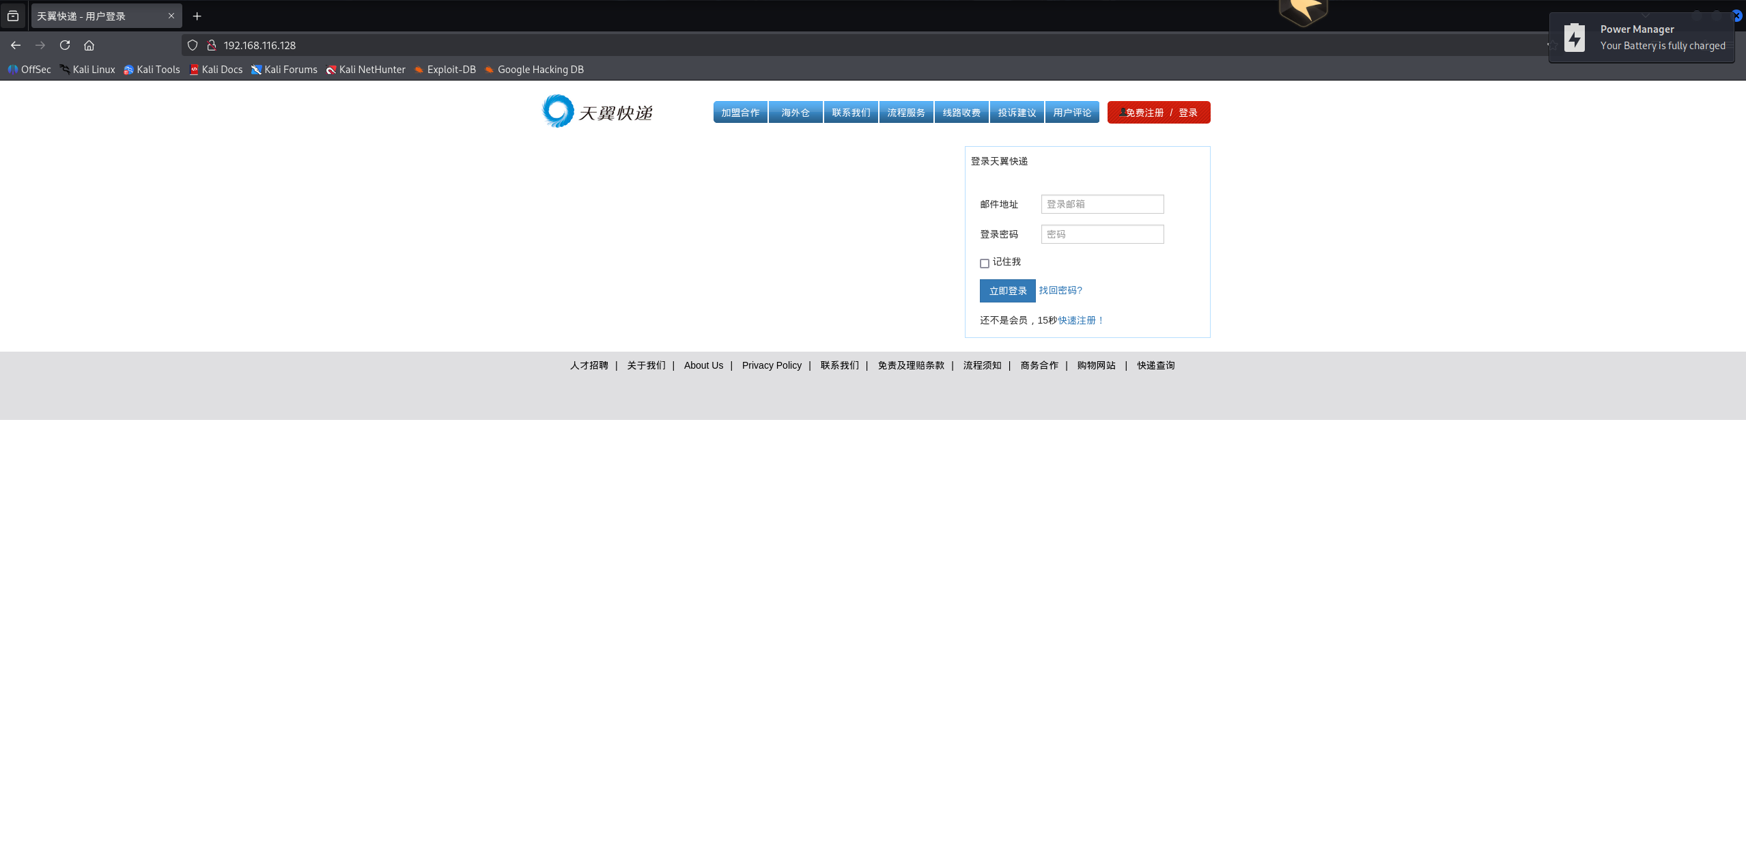Focus the 登录邮箱 email field
This screenshot has width=1746, height=861.
click(x=1102, y=204)
